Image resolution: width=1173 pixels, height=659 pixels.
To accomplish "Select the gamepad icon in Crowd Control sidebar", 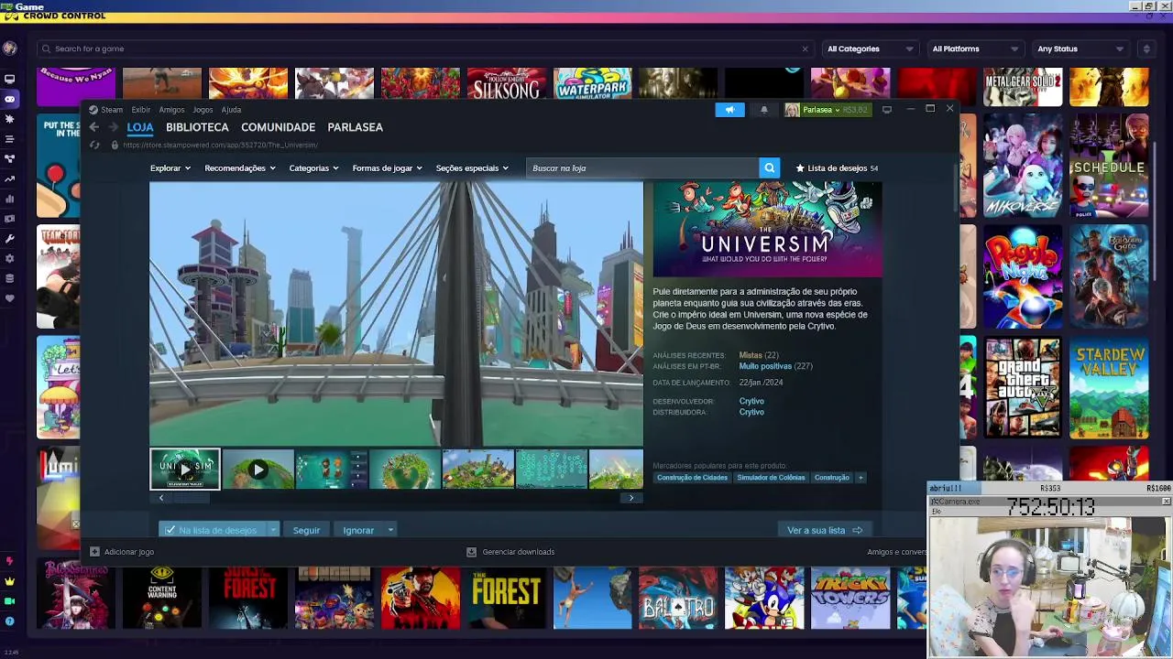I will tap(9, 99).
